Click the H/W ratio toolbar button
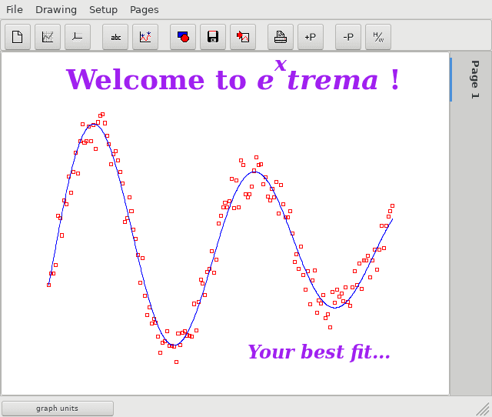492x417 pixels. (378, 37)
